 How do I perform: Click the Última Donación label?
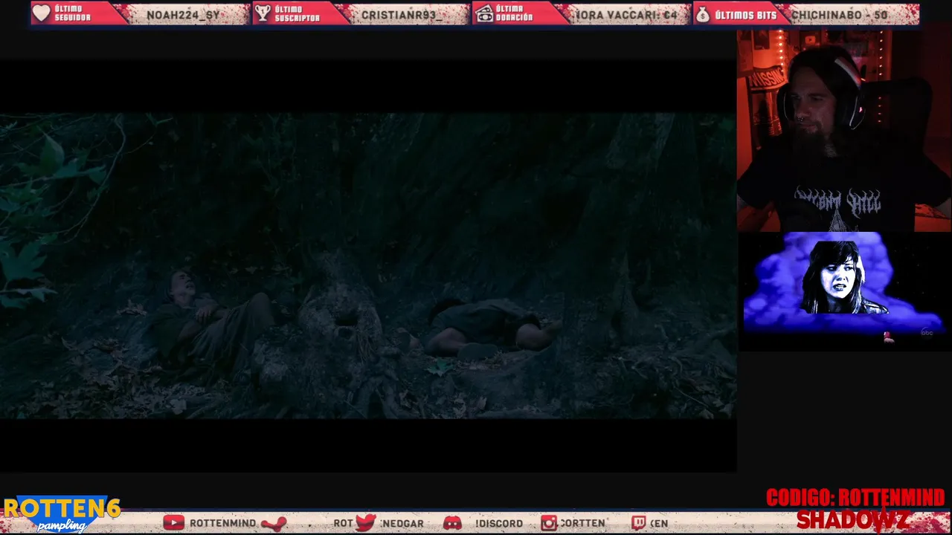514,13
